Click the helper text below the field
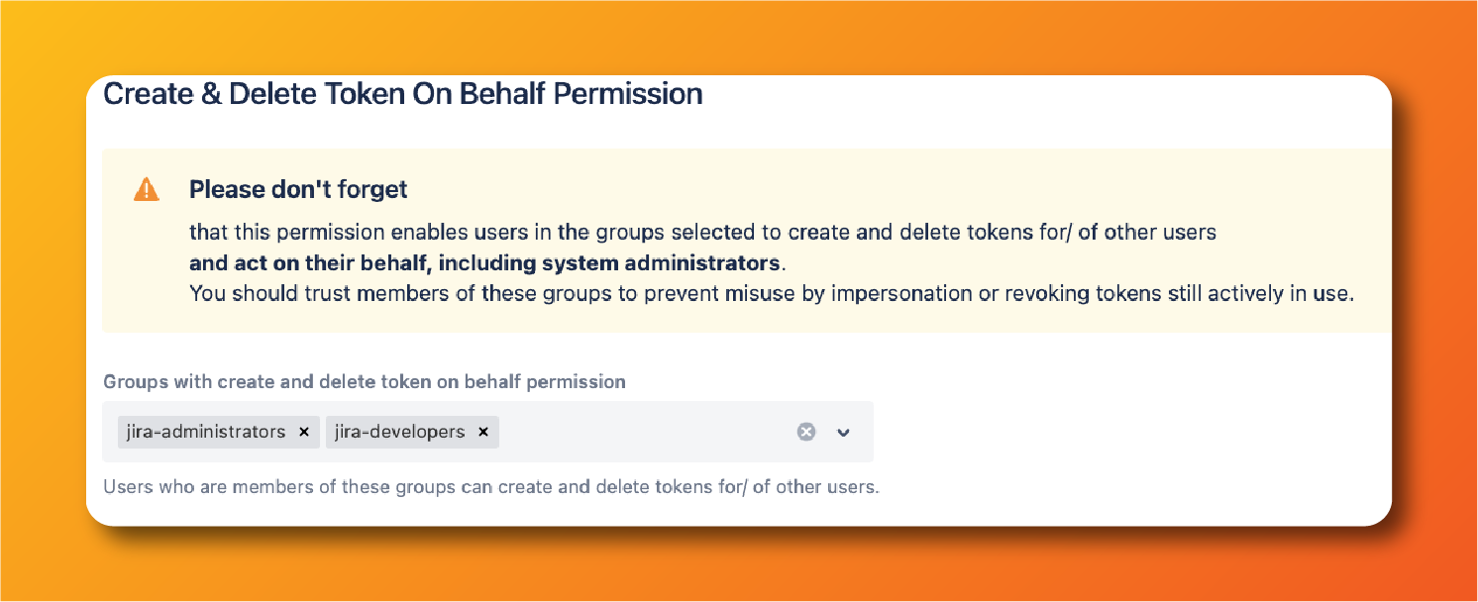 (490, 486)
